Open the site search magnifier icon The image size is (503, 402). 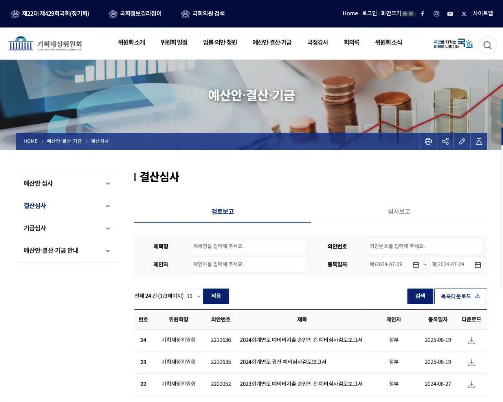click(487, 45)
